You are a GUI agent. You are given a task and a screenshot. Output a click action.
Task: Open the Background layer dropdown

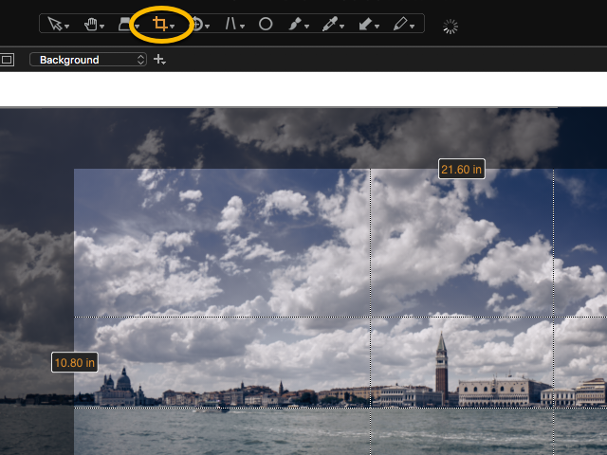[x=88, y=60]
